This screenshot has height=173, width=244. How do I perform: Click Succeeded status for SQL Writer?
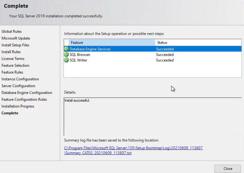pyautogui.click(x=165, y=60)
